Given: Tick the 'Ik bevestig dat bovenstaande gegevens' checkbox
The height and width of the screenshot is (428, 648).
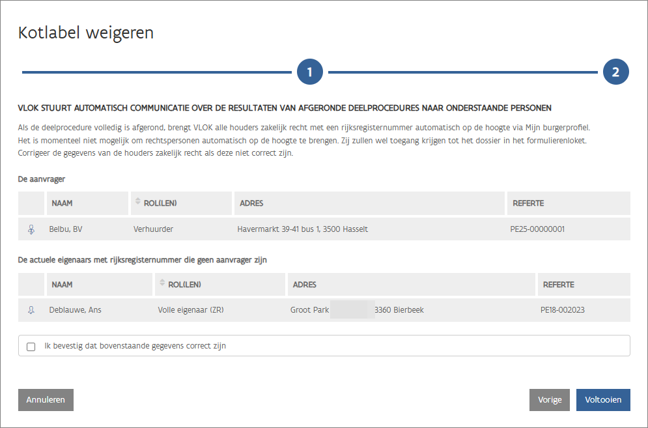Looking at the screenshot, I should coord(31,347).
